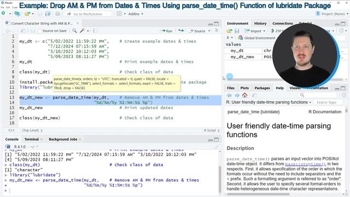Click the Help show in new window icon
This screenshot has height=197, width=350.
254,95
